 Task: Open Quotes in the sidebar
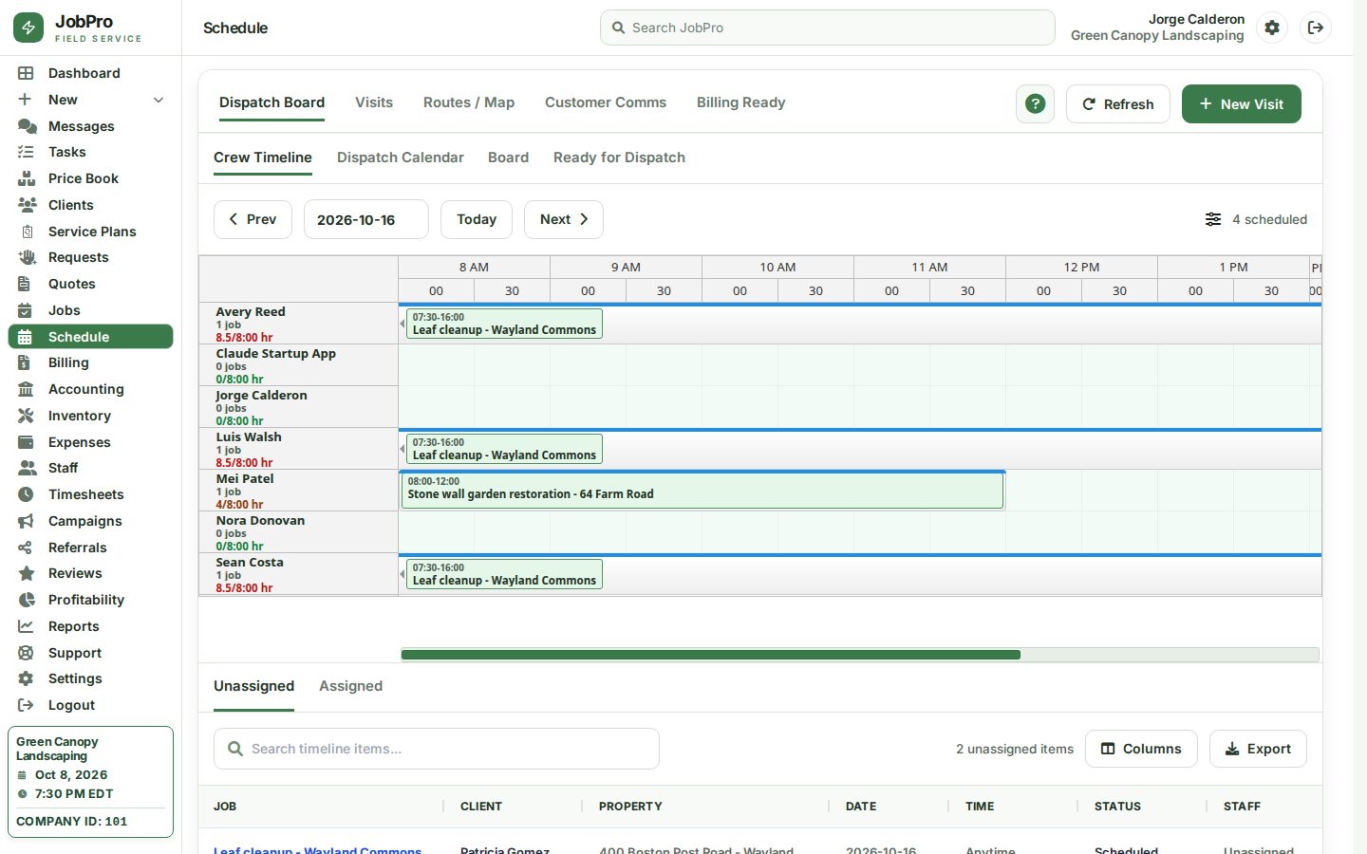coord(90,284)
